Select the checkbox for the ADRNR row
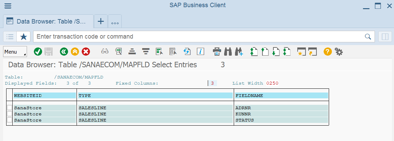The height and width of the screenshot is (141, 394). [x=9, y=108]
